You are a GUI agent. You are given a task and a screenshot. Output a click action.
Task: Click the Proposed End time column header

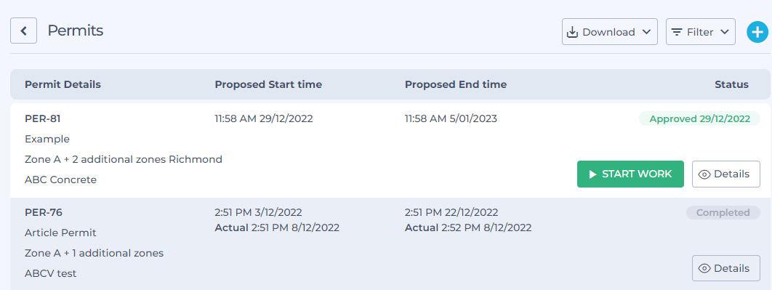pos(455,85)
